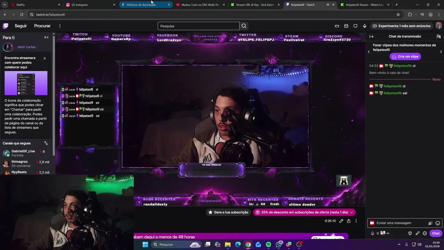This screenshot has width=444, height=250.
Task: Show hidden system tray icons
Action: 399,244
